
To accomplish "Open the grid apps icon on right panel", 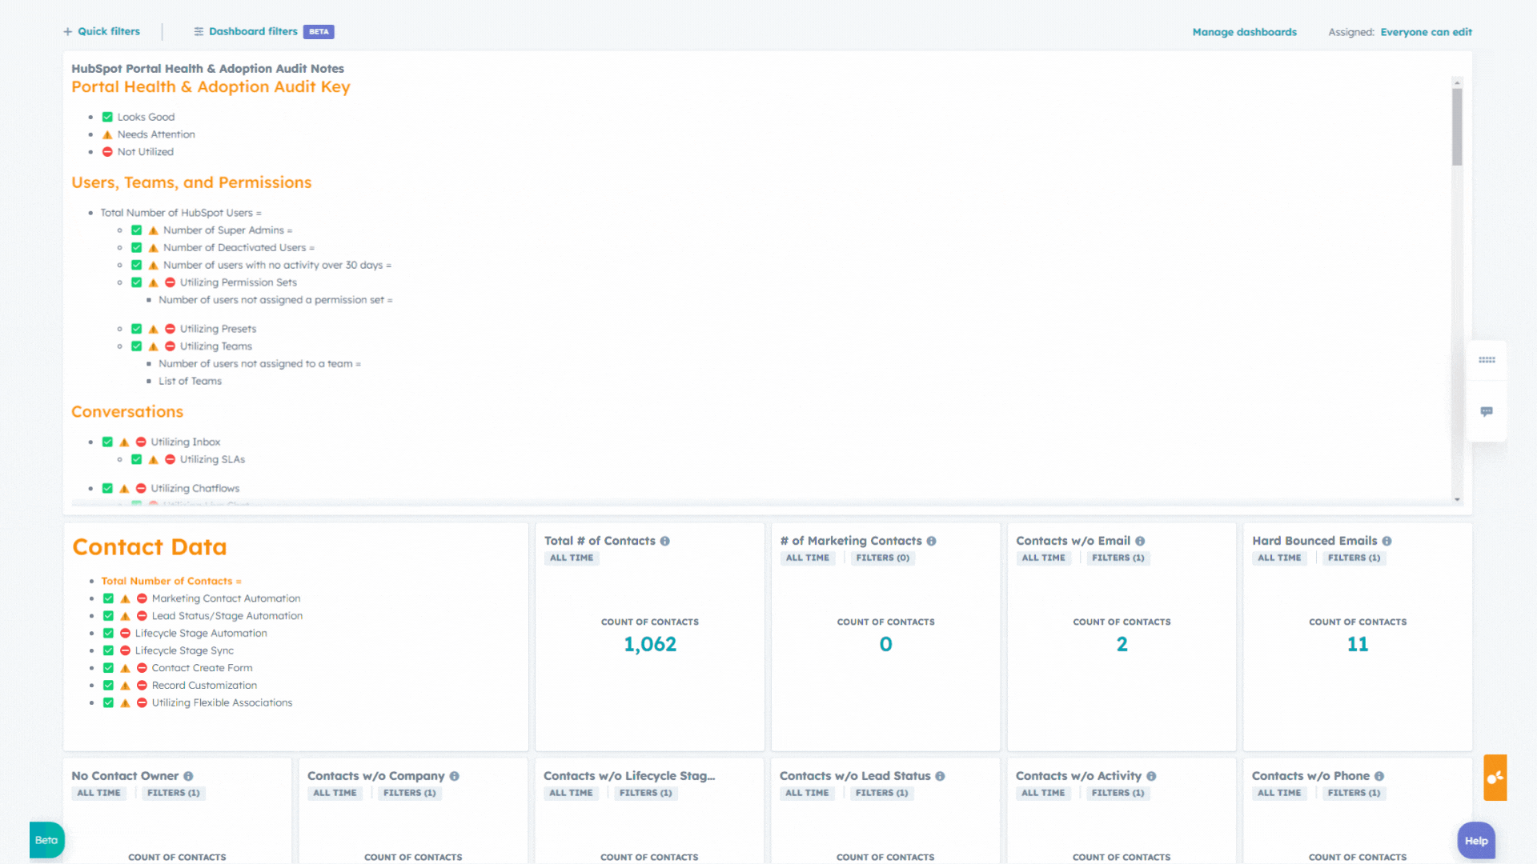I will [1487, 360].
